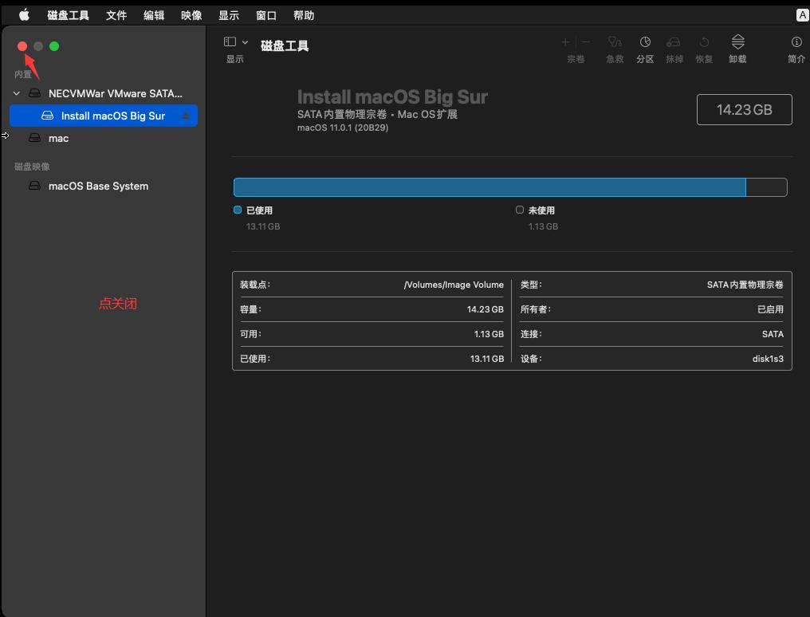The image size is (810, 617).
Task: Open the sidebar layout chooser menu
Action: click(228, 41)
